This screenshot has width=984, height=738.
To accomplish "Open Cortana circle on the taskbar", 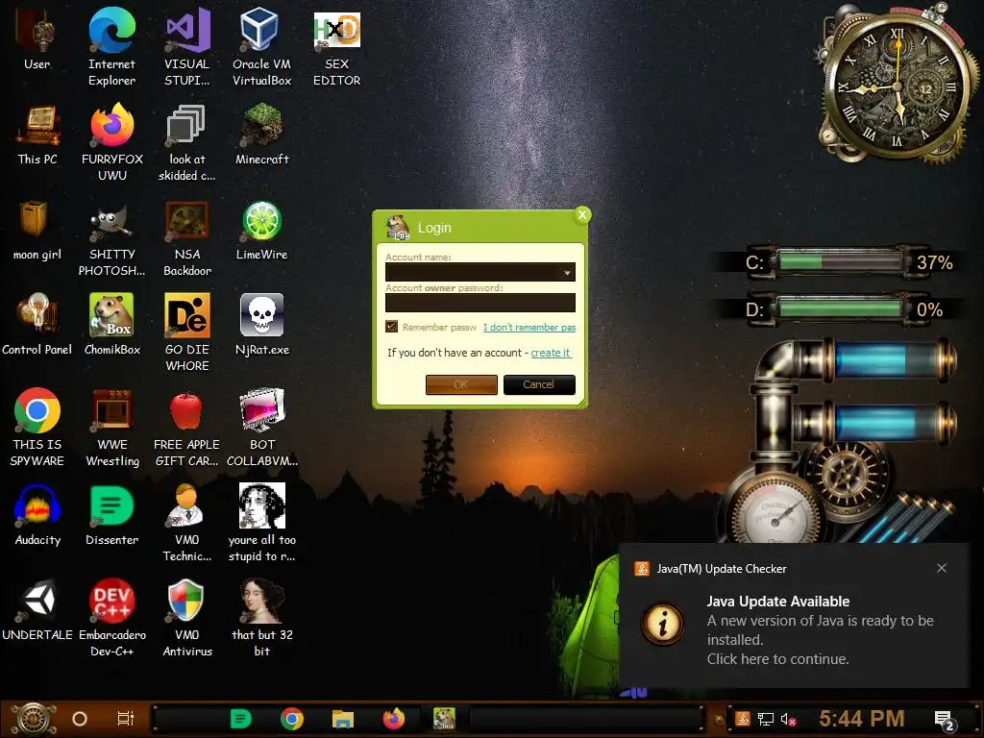I will [80, 719].
